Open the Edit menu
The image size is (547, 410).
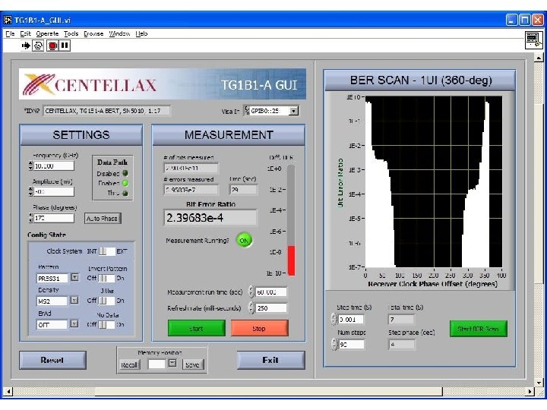pyautogui.click(x=26, y=34)
